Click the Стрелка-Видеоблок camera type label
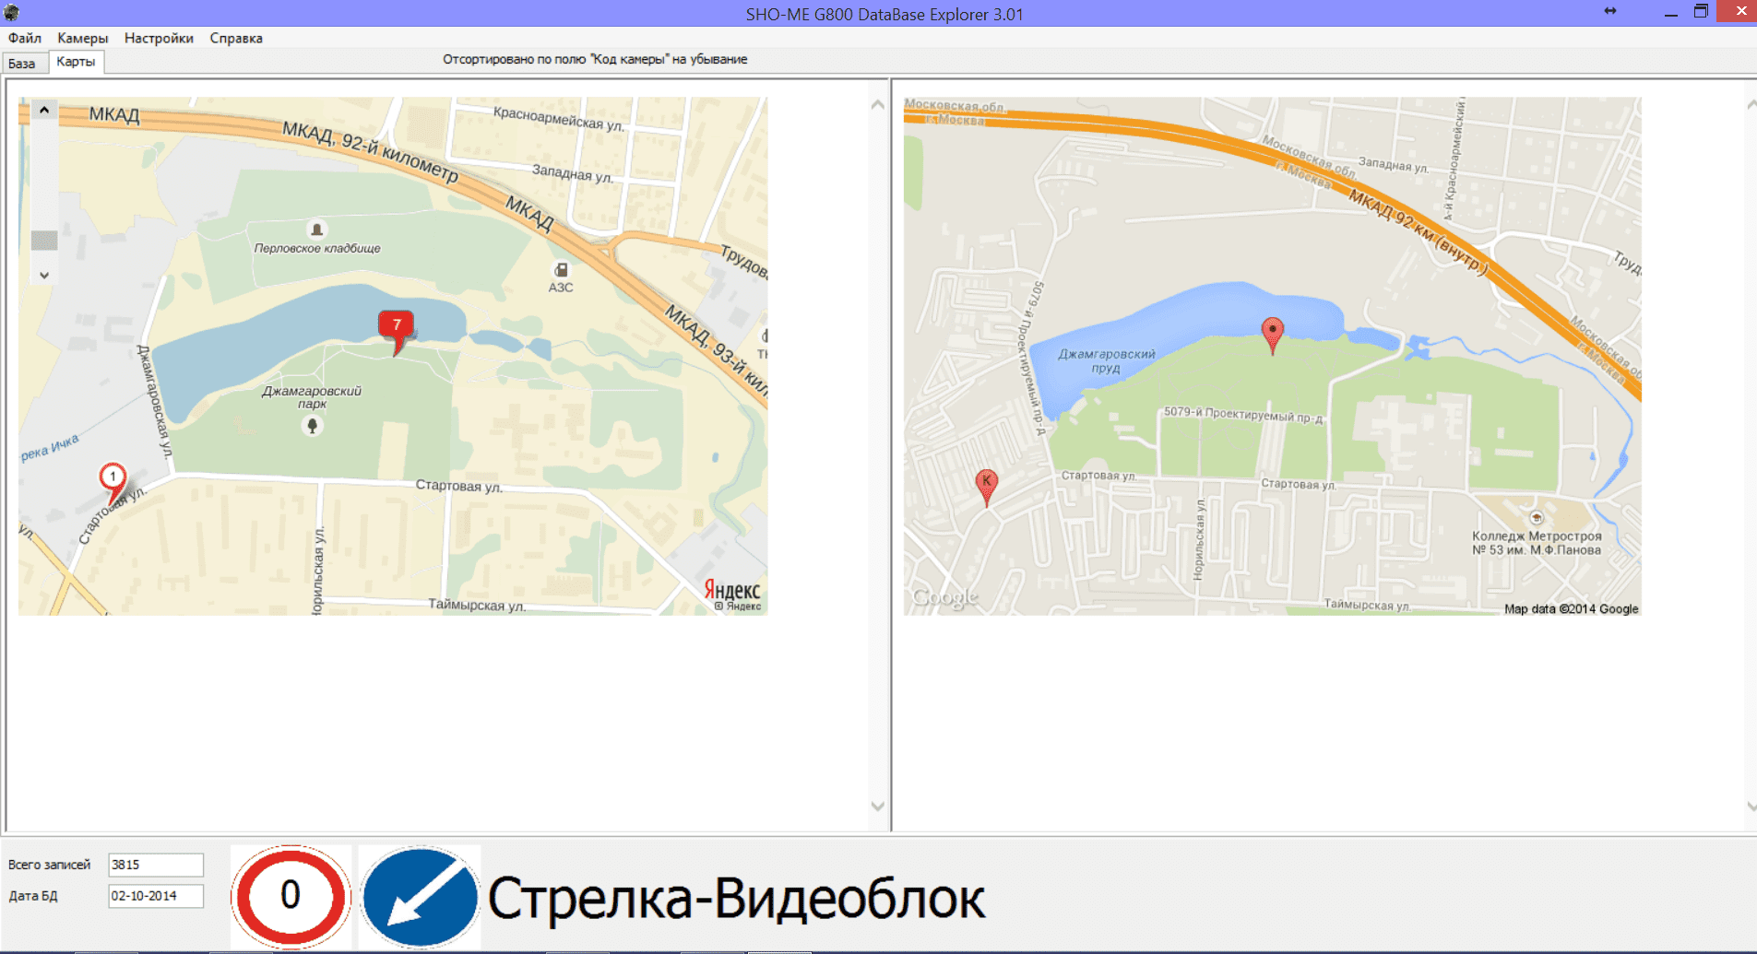The height and width of the screenshot is (954, 1757). 736,899
